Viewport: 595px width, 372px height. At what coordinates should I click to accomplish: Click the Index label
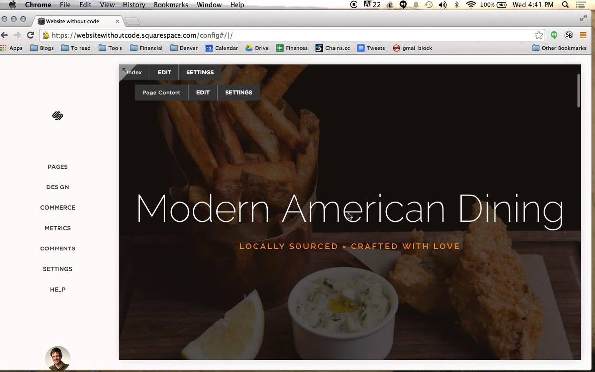(x=134, y=72)
